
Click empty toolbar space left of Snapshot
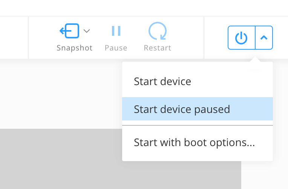click(x=14, y=38)
